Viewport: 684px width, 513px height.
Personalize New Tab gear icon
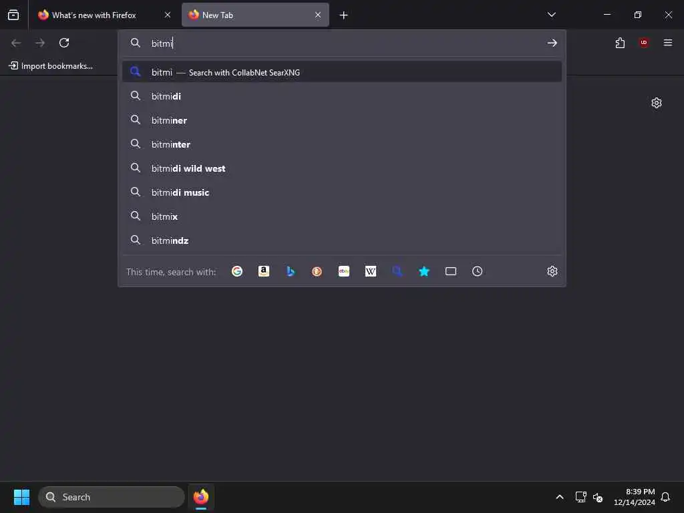click(x=657, y=103)
